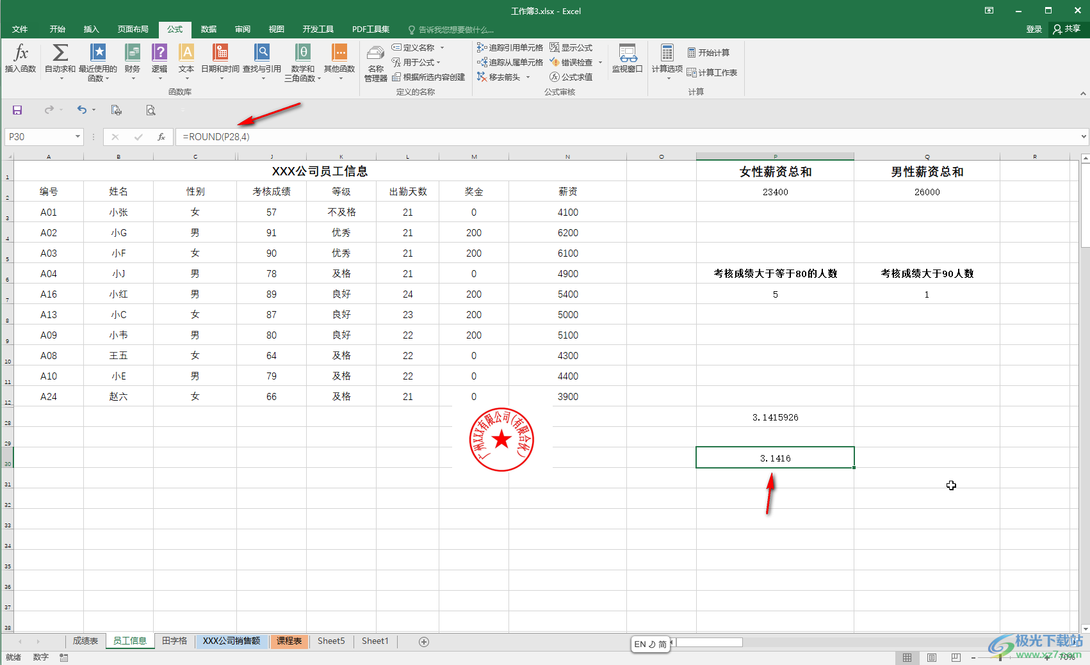Open the Remove Arrows dropdown arrow

pos(528,77)
